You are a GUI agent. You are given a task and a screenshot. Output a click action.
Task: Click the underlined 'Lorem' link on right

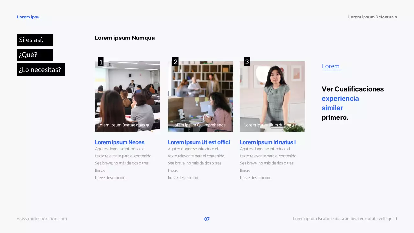pos(331,66)
